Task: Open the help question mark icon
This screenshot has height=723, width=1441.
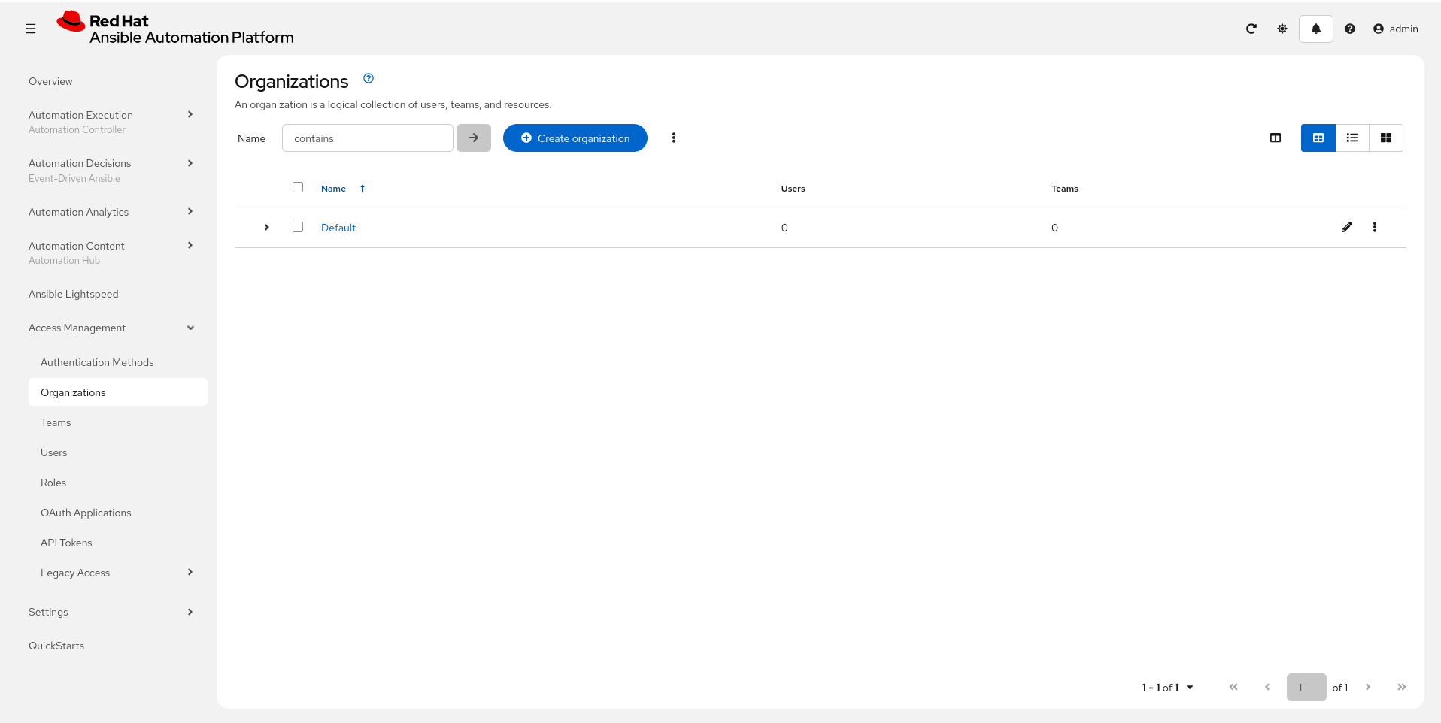Action: (x=1350, y=29)
